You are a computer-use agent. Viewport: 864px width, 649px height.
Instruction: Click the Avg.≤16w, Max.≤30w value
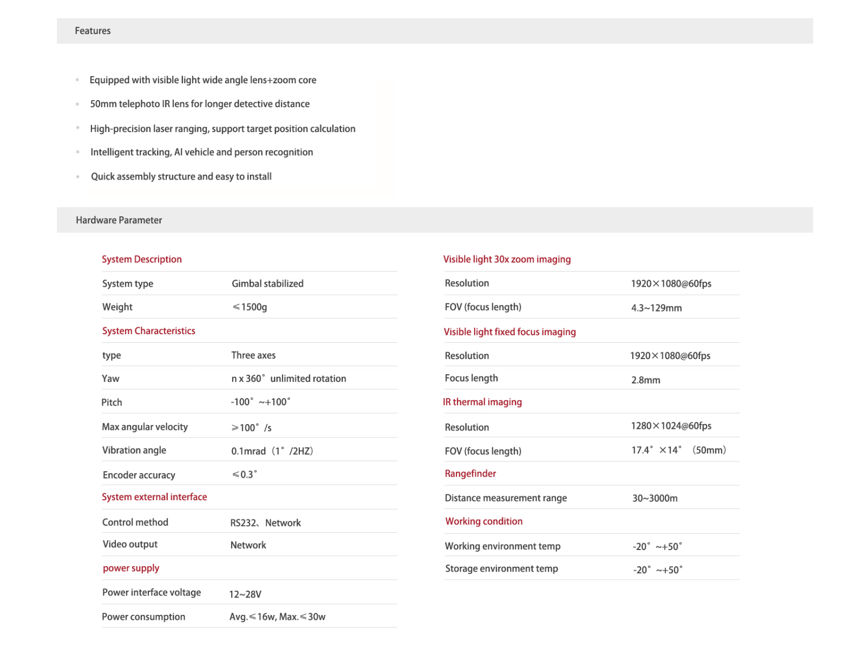coord(277,617)
